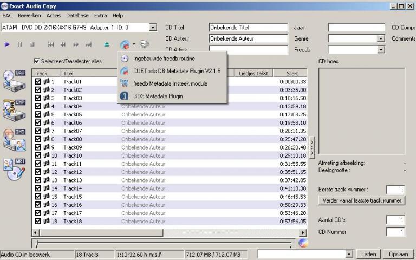Click the Opslaan button
Image resolution: width=416 pixels, height=260 pixels.
click(398, 254)
